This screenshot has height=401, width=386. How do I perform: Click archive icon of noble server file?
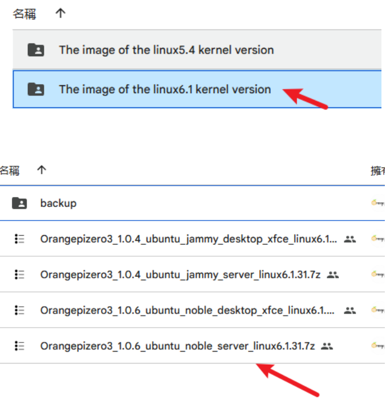[x=19, y=346]
